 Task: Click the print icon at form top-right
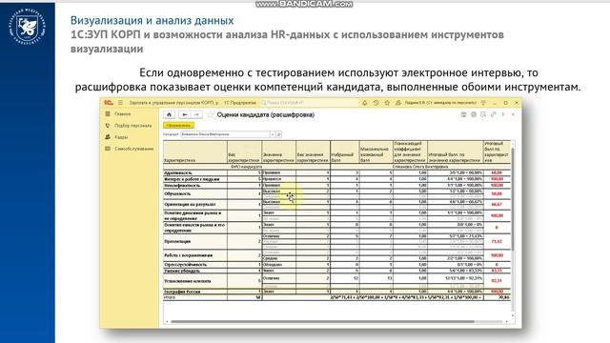(474, 114)
